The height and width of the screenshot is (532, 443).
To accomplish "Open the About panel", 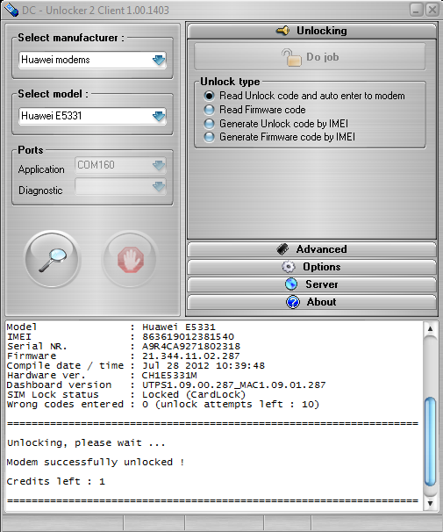I will click(x=311, y=302).
